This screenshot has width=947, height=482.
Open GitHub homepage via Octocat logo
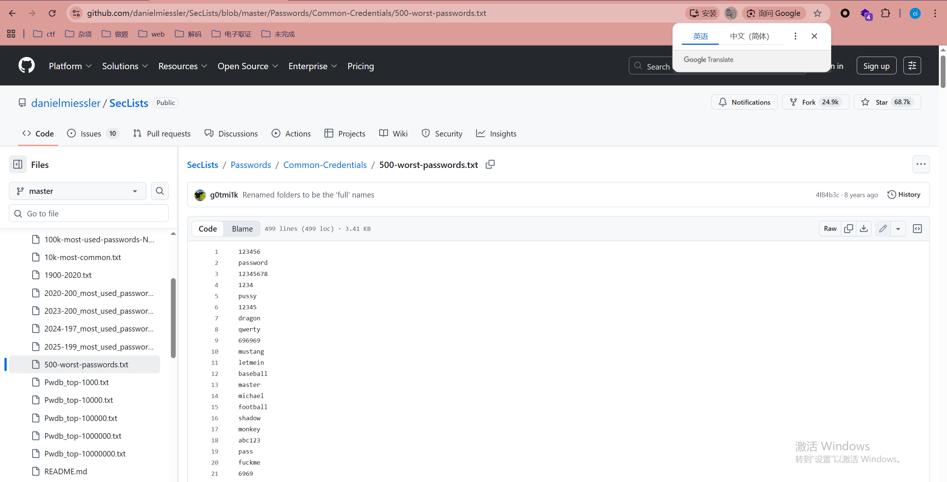click(x=27, y=66)
